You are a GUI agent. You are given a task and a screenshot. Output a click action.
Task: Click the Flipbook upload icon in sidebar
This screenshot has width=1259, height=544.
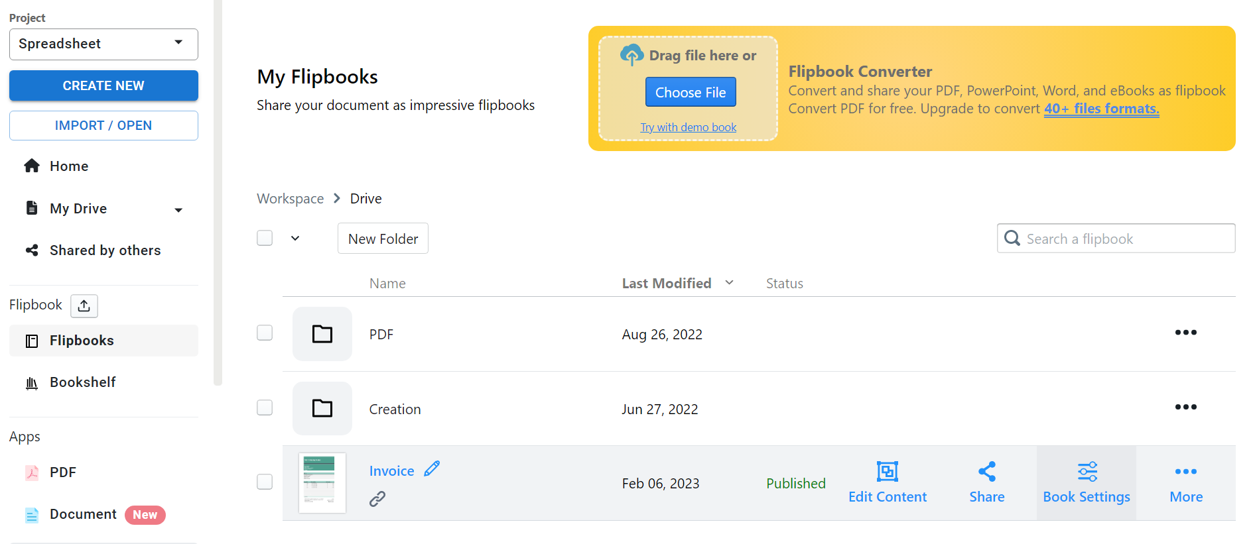click(84, 305)
